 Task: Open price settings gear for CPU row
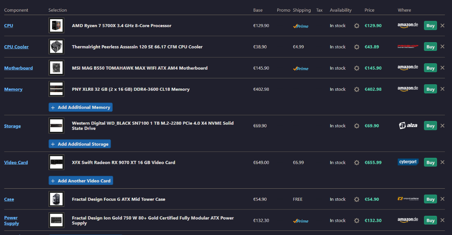pos(357,26)
